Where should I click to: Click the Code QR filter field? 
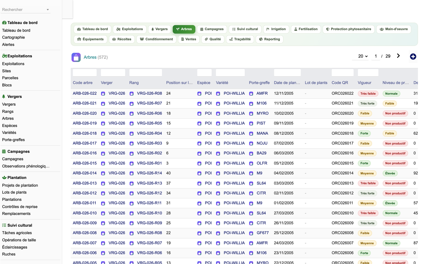point(342,73)
